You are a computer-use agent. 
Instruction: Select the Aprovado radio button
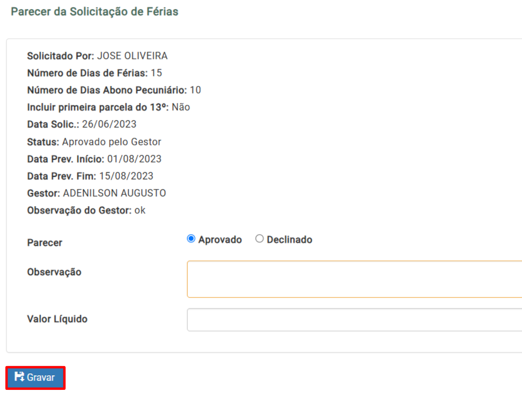point(191,239)
